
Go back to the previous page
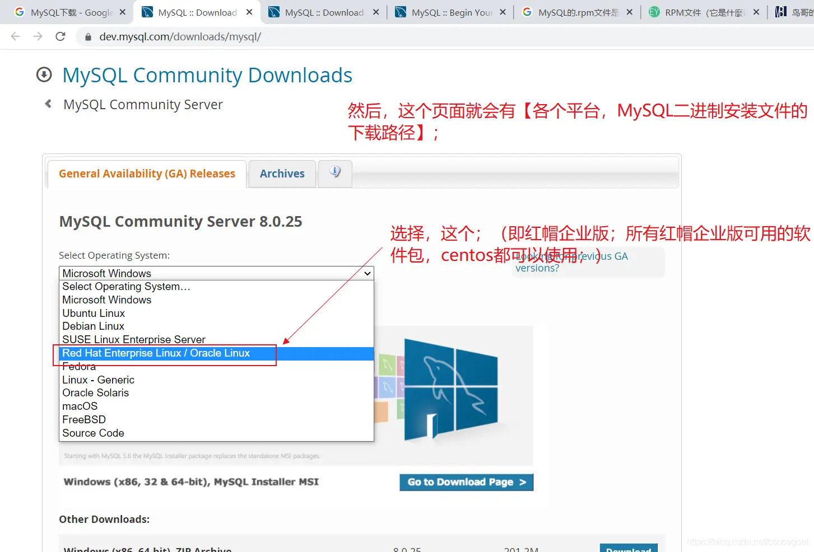[x=16, y=36]
